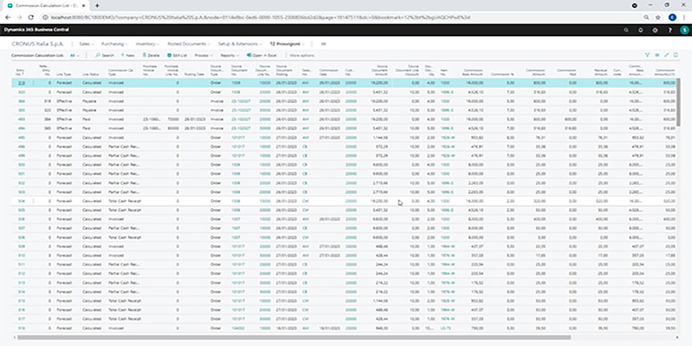Click the Delete action
Image resolution: width=692 pixels, height=346 pixels.
click(152, 55)
